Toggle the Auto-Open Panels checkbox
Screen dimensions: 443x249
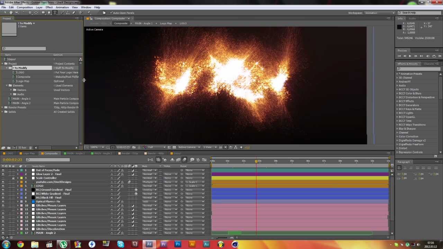[111, 13]
